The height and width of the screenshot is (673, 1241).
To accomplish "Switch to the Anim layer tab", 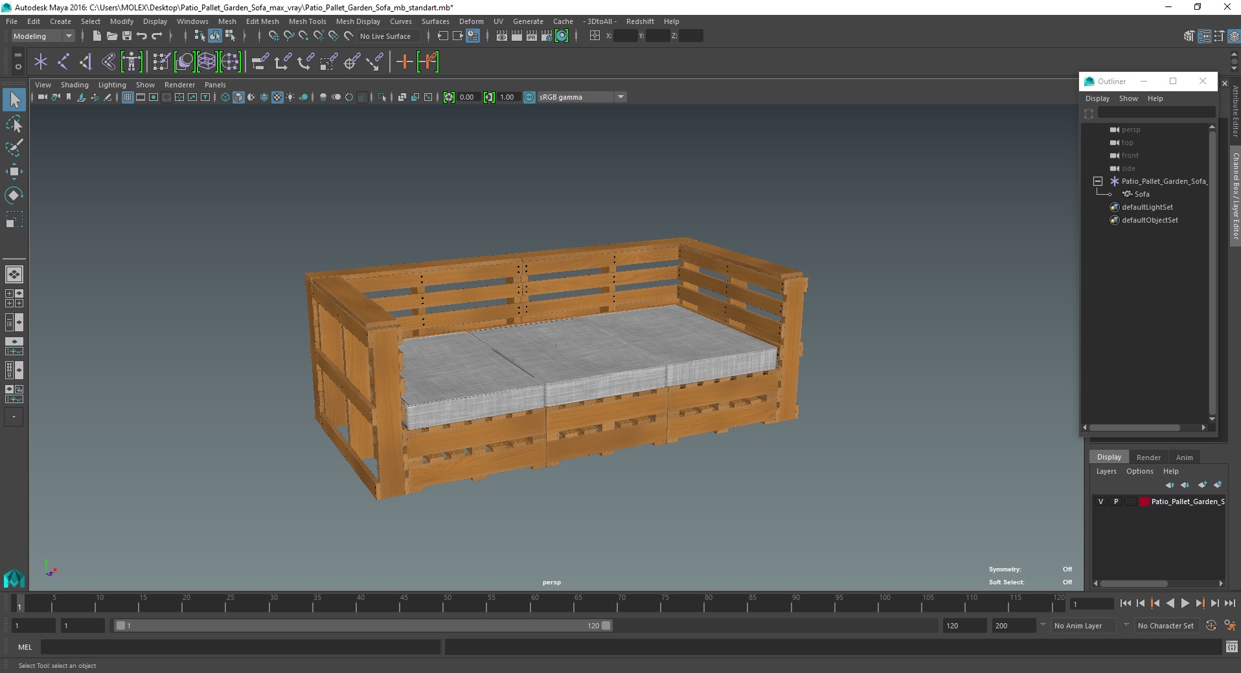I will (x=1184, y=457).
